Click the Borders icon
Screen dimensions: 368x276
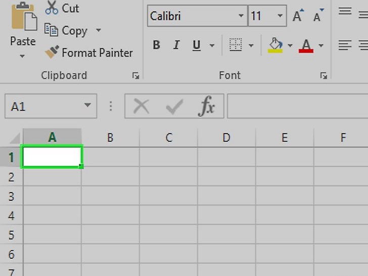235,45
